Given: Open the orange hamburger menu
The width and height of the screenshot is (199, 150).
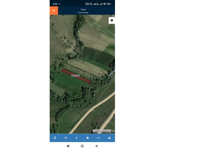Looking at the screenshot, I should point(54,11).
